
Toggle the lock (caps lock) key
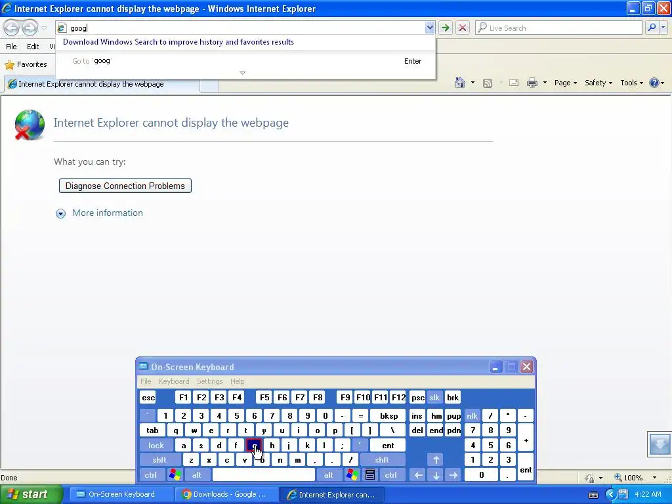(x=156, y=446)
